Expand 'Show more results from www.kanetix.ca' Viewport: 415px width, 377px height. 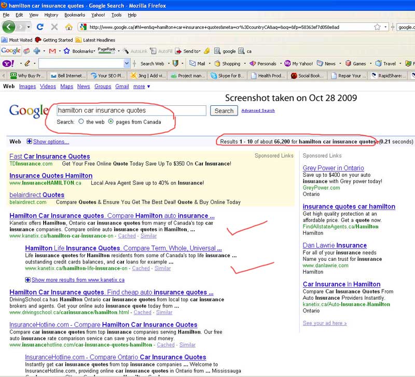pyautogui.click(x=28, y=280)
